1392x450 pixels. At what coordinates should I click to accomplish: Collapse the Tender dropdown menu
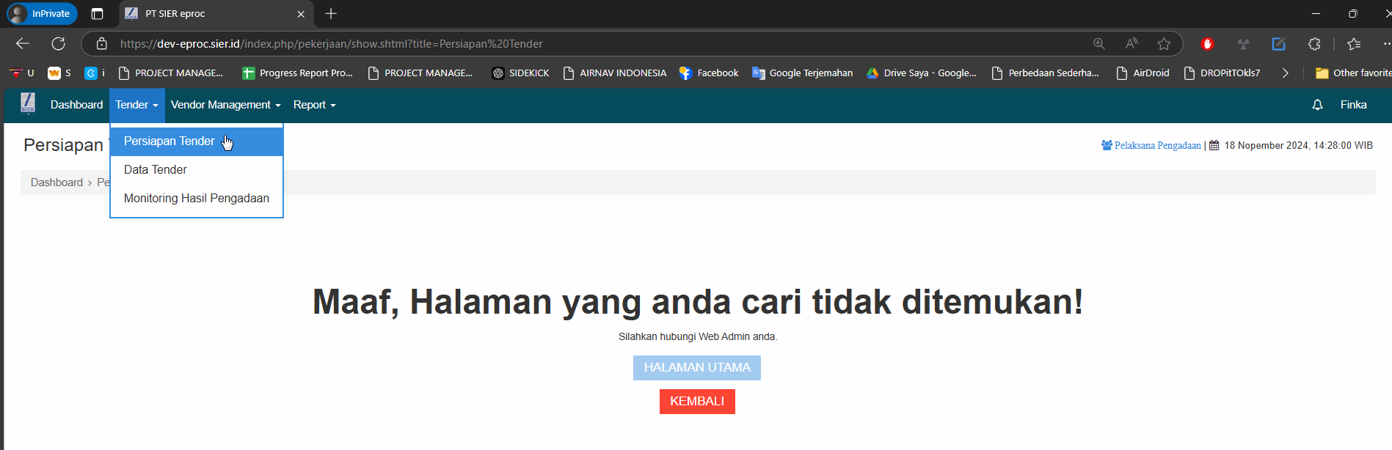coord(136,105)
